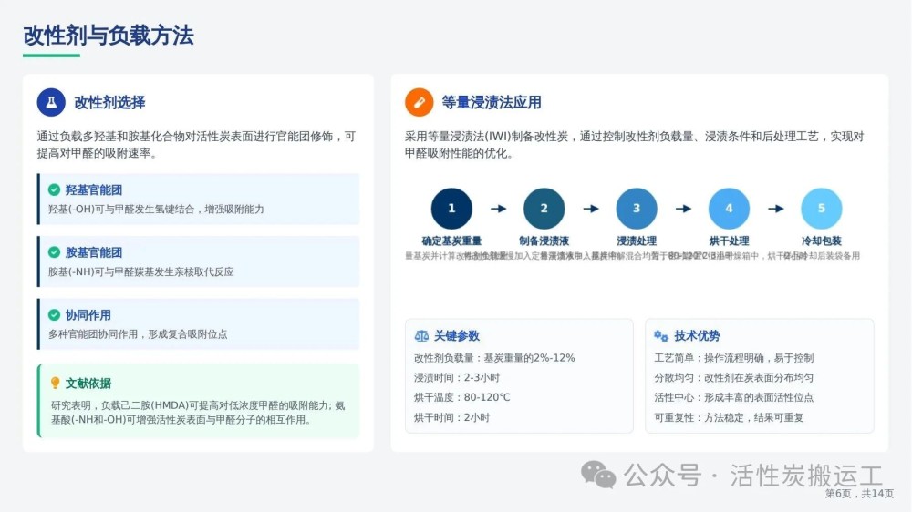Viewport: 912px width, 512px height.
Task: Click the balance scale icon beside 关键参数
Action: coord(421,335)
